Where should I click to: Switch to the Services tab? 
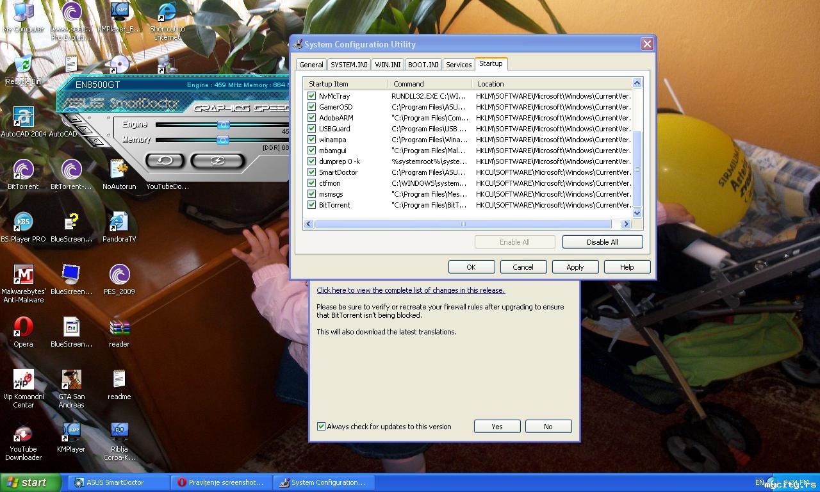pyautogui.click(x=459, y=65)
